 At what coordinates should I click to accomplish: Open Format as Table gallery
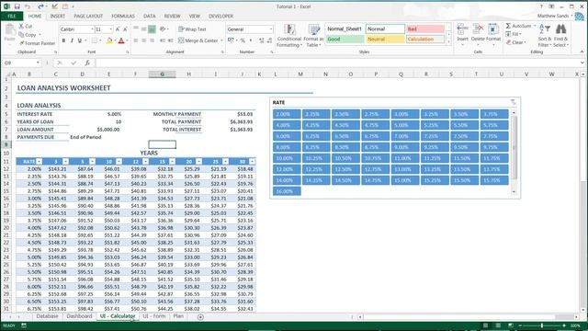pos(313,36)
